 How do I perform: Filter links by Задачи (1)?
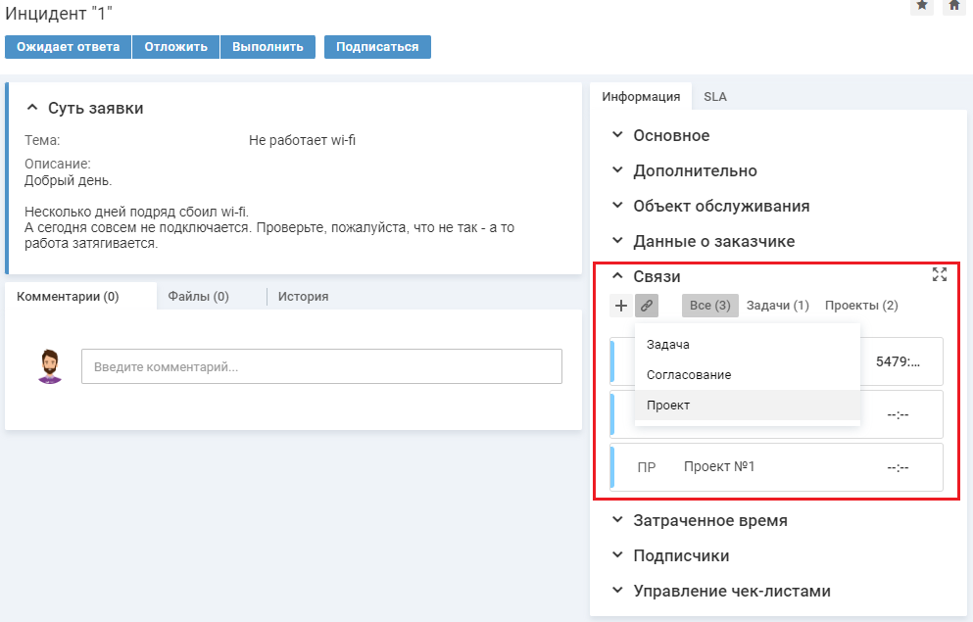tap(777, 306)
